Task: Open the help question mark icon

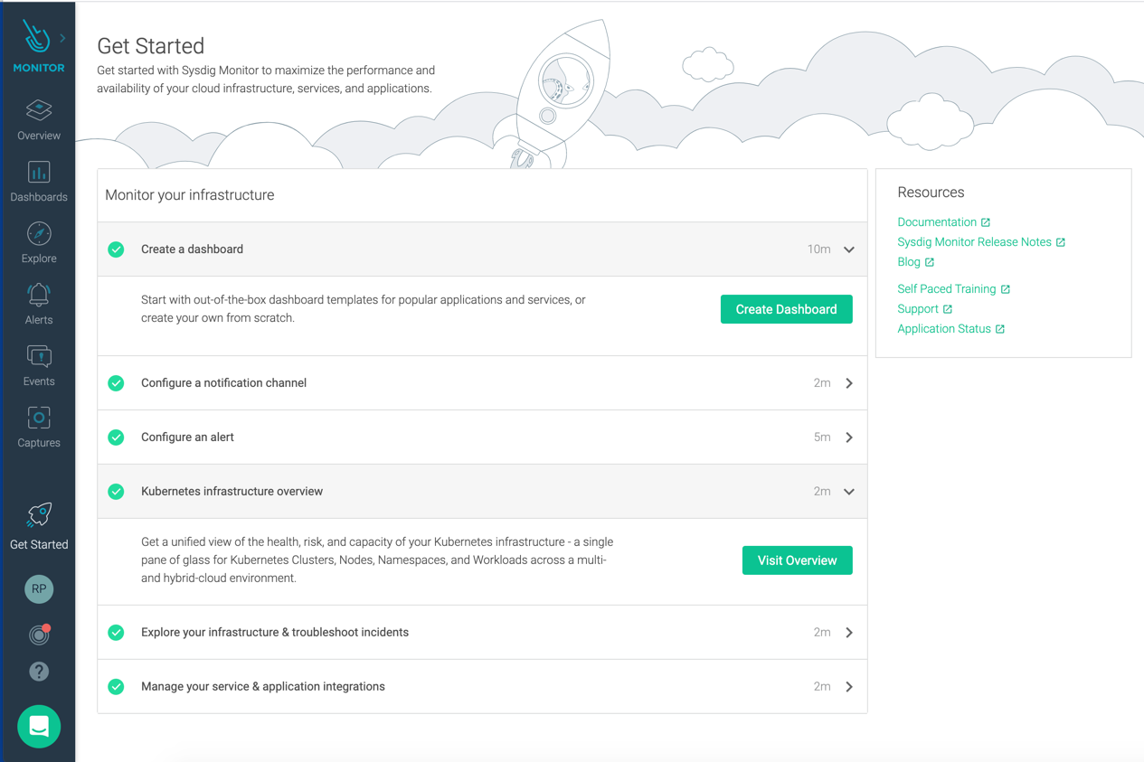Action: tap(39, 672)
